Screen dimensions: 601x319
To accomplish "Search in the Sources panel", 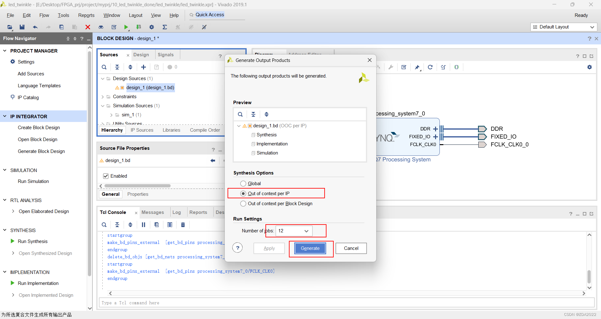I will coord(104,67).
